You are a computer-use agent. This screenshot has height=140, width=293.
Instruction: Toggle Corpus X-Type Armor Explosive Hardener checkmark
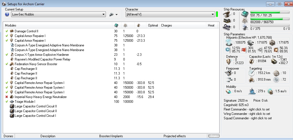[x=7, y=55]
